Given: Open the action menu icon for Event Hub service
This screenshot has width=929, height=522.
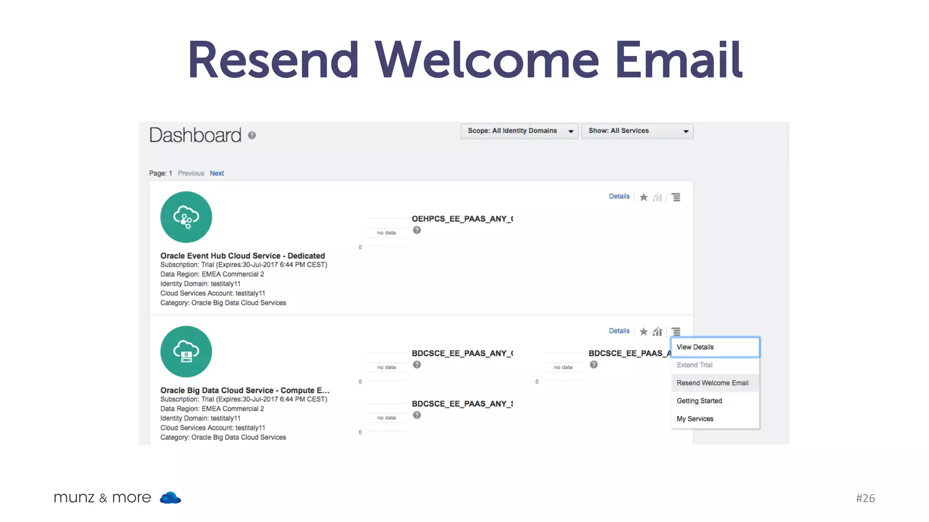Looking at the screenshot, I should click(676, 197).
